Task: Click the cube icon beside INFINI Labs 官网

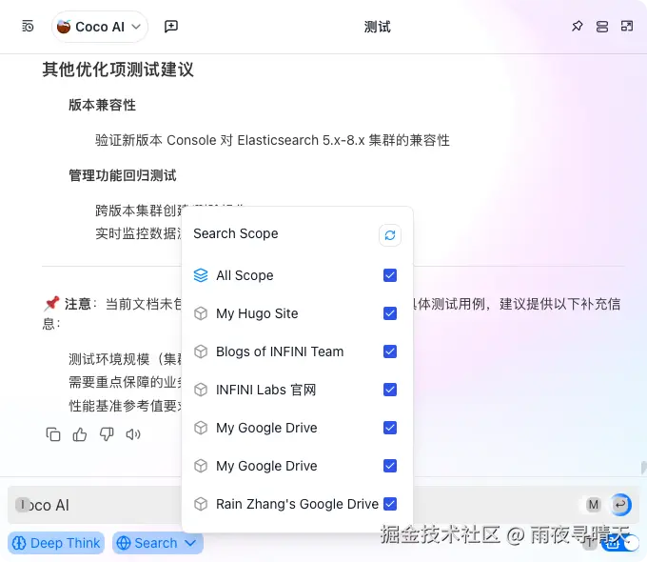Action: point(201,390)
